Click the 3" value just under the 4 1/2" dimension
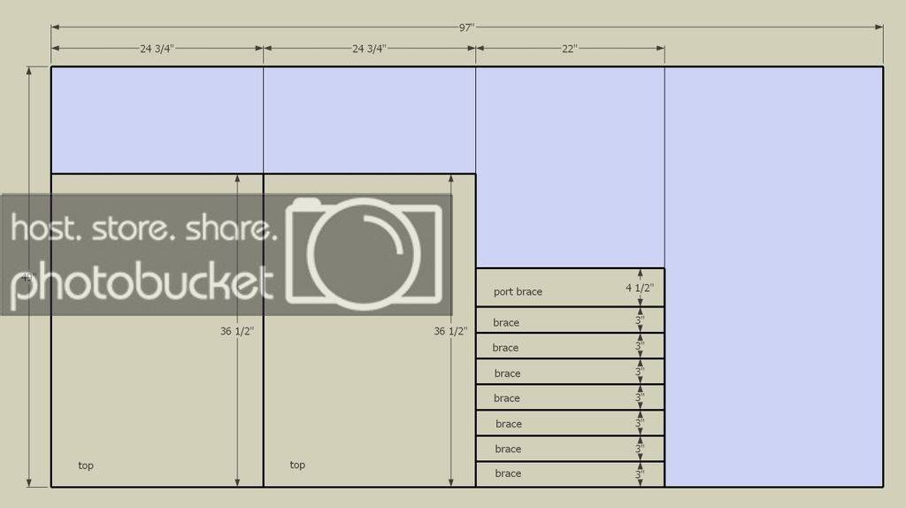This screenshot has height=508, width=906. tap(640, 319)
